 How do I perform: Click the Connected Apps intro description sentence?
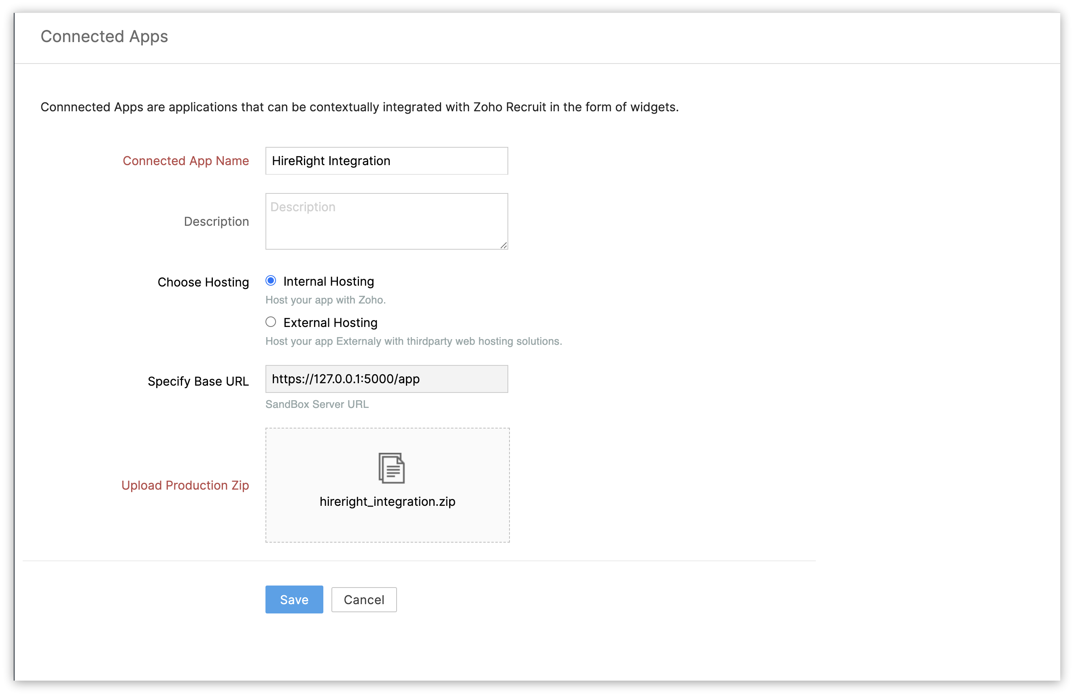coord(360,107)
